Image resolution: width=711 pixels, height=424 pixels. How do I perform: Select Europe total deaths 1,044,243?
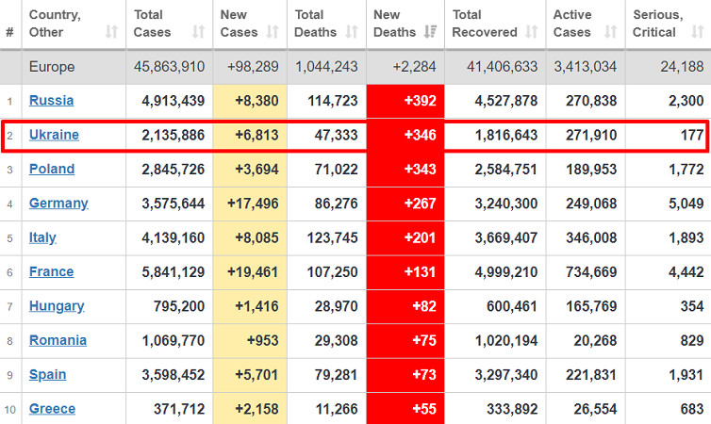326,67
